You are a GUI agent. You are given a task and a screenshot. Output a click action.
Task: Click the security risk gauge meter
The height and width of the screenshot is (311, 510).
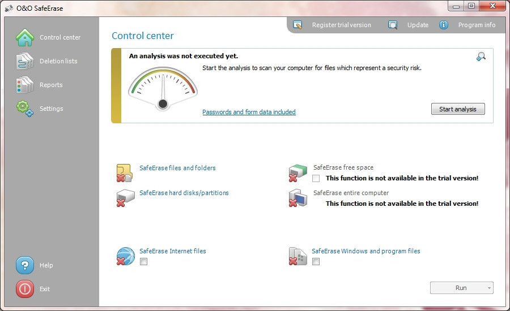(x=163, y=88)
